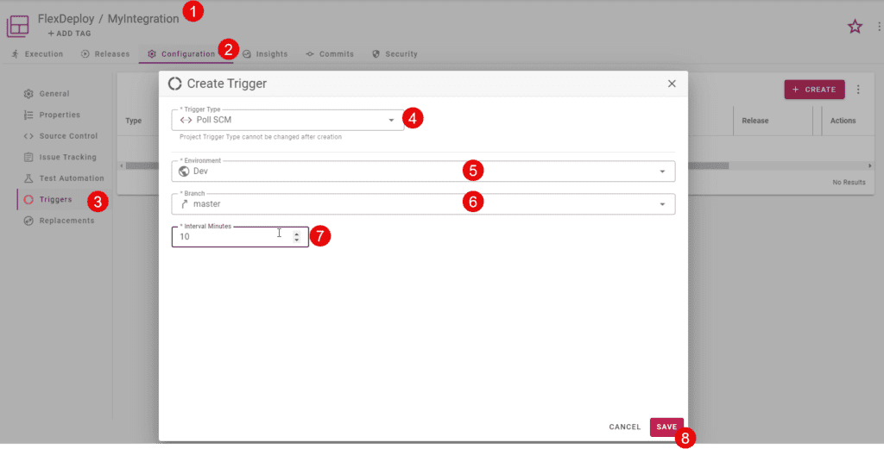
Task: Click the General gear icon
Action: [28, 94]
